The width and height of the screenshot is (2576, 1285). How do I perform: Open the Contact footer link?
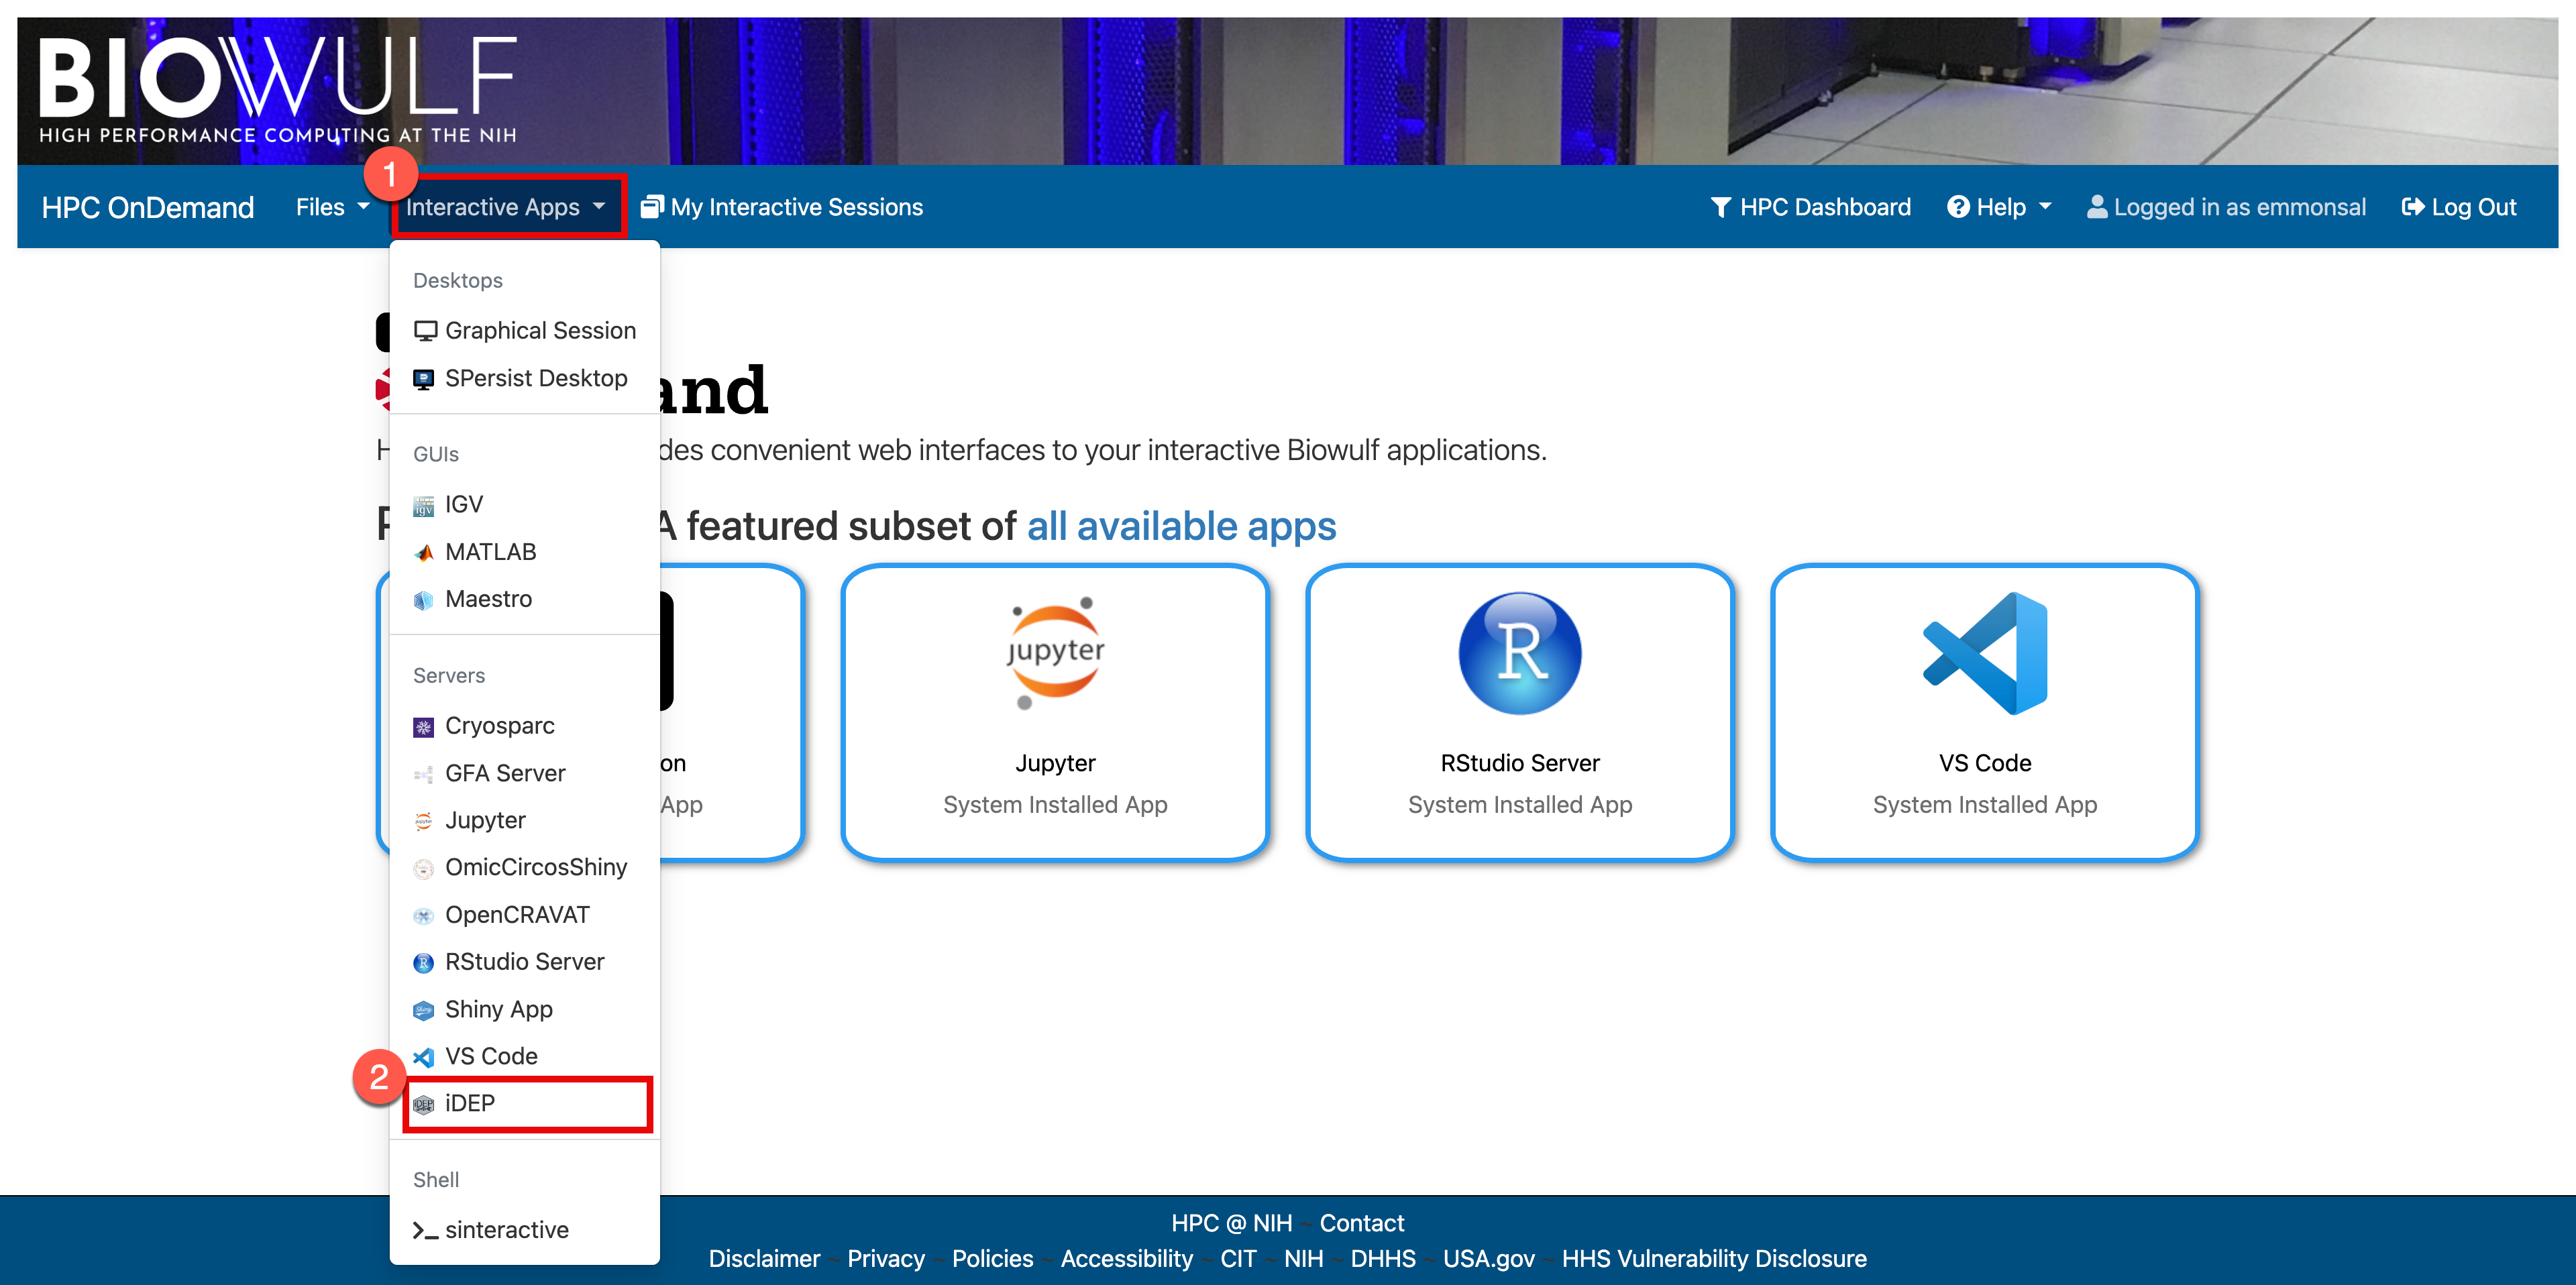pos(1362,1223)
